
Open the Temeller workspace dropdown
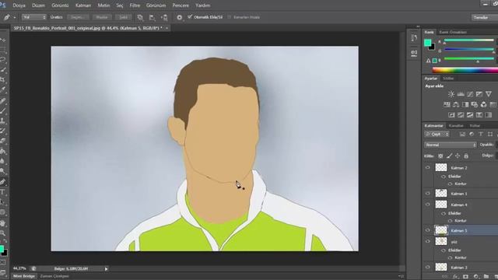(x=484, y=17)
